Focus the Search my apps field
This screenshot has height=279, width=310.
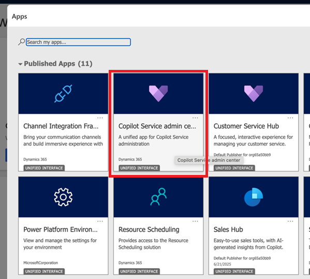point(78,42)
